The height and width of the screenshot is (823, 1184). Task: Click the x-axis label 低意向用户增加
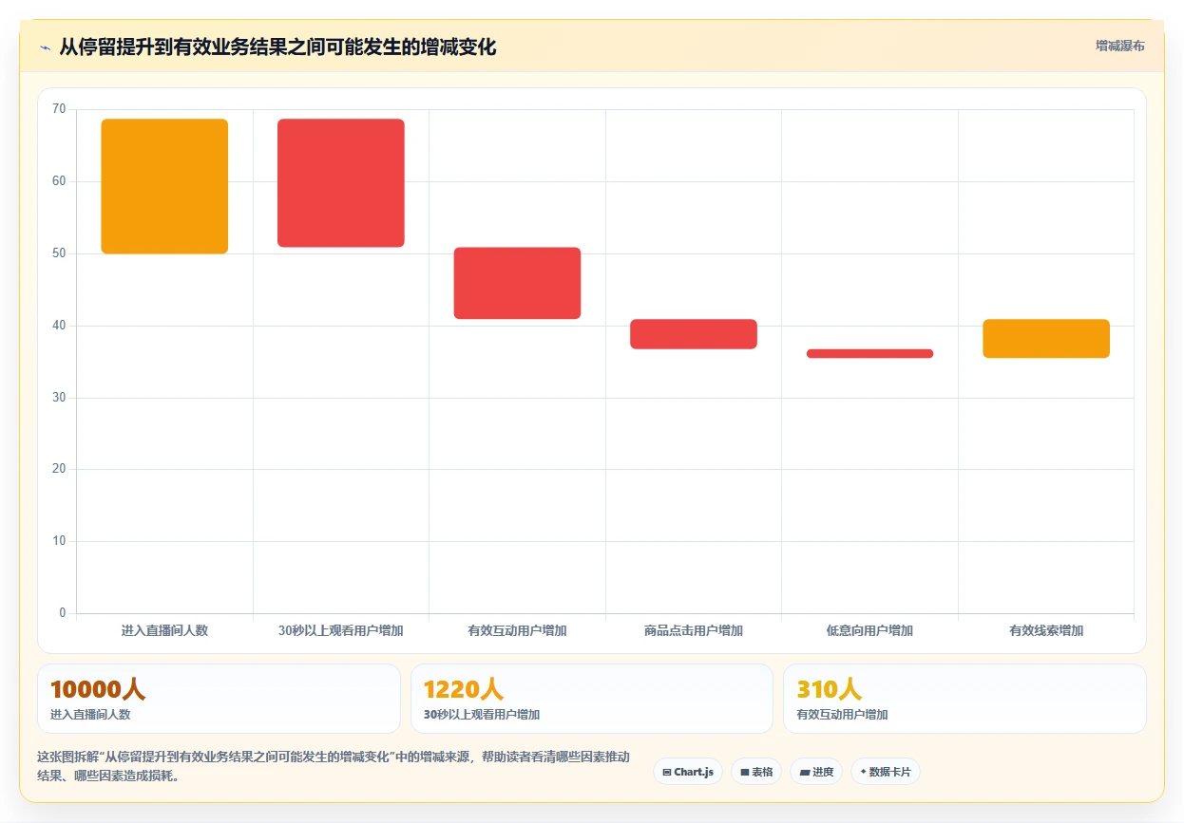click(869, 630)
